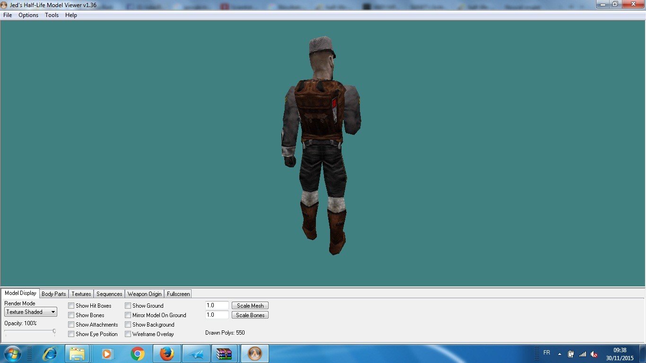Open the Options menu

click(x=28, y=15)
